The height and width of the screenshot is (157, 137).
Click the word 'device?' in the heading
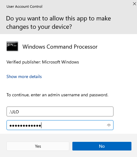click(62, 27)
